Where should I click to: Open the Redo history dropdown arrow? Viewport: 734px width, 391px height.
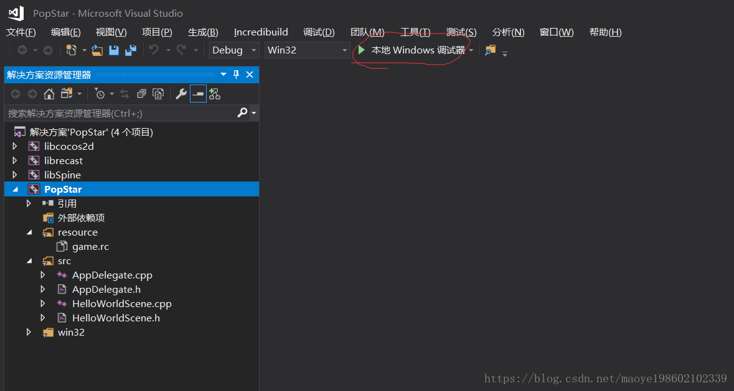[x=195, y=50]
